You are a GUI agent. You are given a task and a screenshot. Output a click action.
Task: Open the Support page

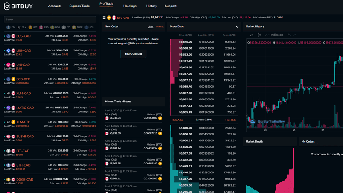click(x=170, y=6)
